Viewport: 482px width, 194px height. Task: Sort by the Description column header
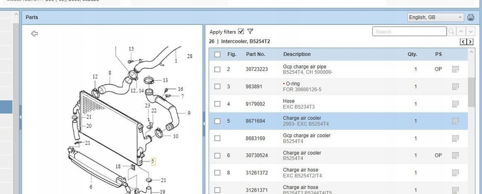[297, 54]
